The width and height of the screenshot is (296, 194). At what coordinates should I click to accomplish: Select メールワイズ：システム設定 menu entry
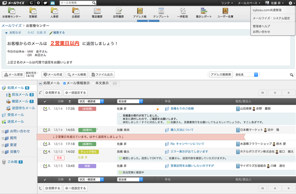(271, 18)
